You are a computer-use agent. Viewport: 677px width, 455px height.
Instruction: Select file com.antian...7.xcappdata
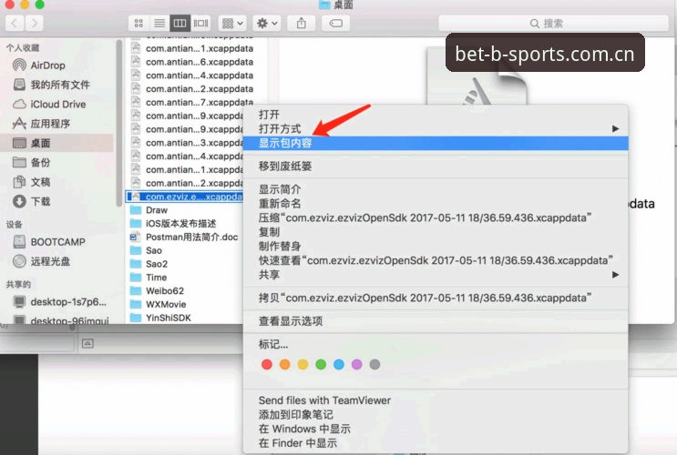[x=194, y=103]
